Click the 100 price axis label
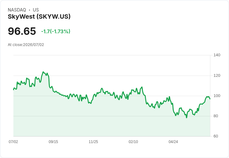Image resolution: width=229 pixels, height=158 pixels. point(217,96)
